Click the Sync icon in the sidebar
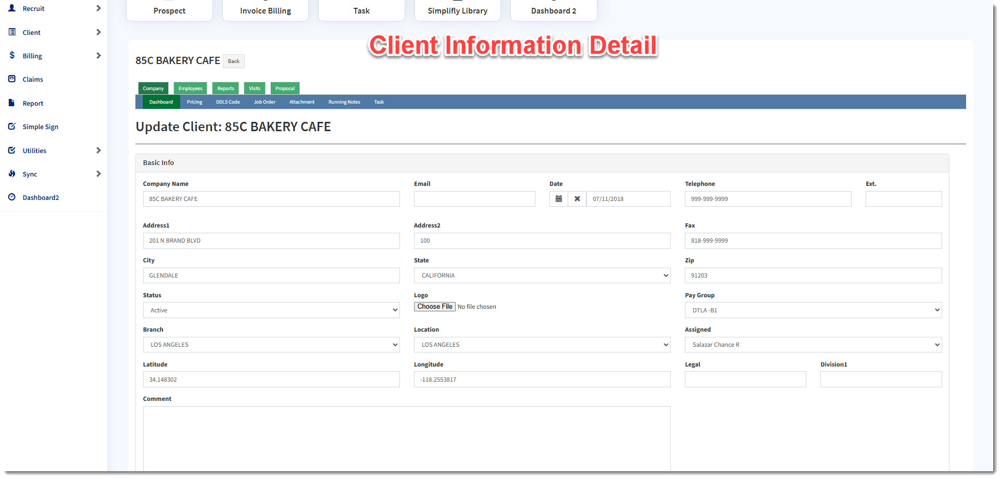 click(x=12, y=174)
